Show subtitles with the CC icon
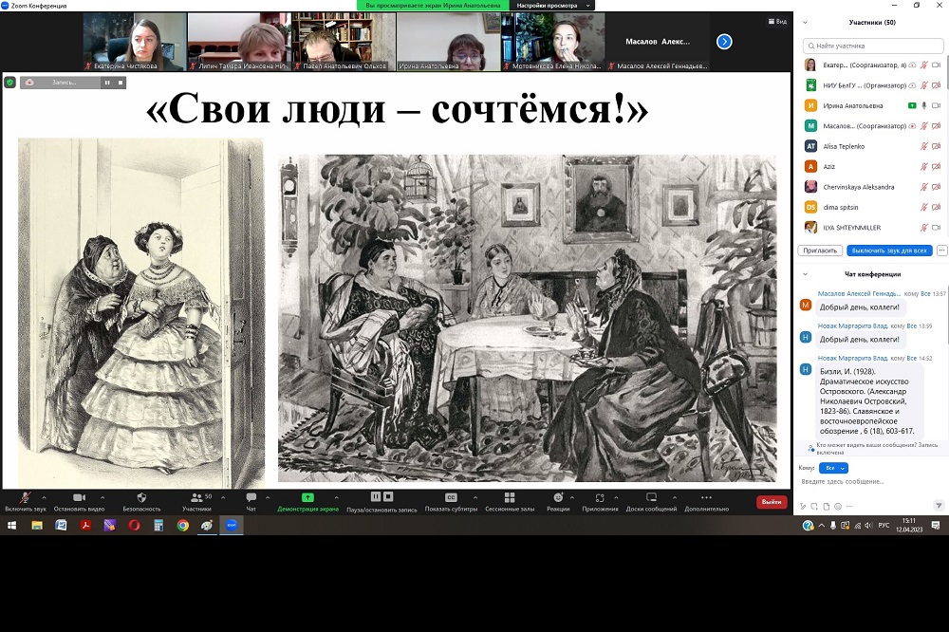 point(451,498)
